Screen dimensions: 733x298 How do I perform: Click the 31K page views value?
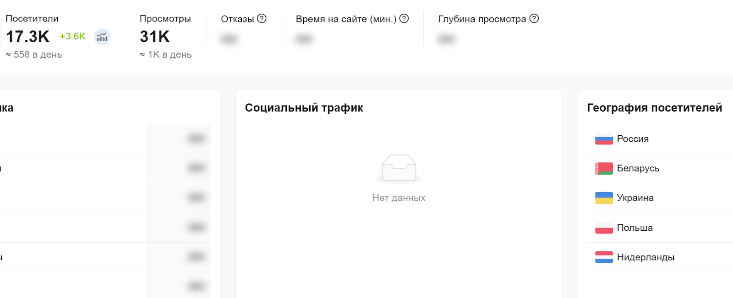point(155,37)
